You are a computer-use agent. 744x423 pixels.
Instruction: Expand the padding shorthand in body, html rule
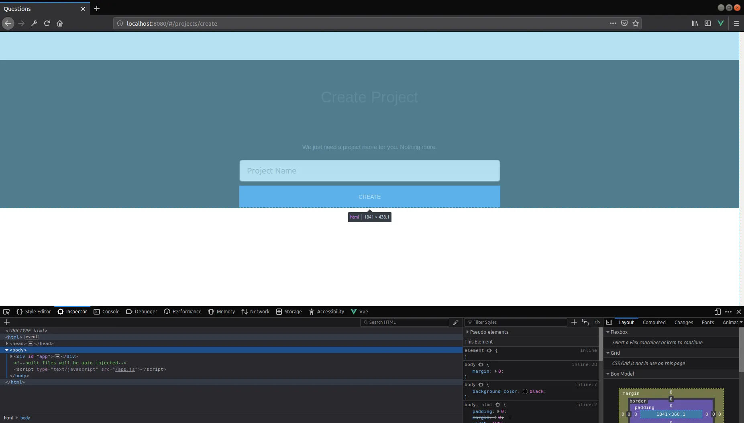point(498,411)
